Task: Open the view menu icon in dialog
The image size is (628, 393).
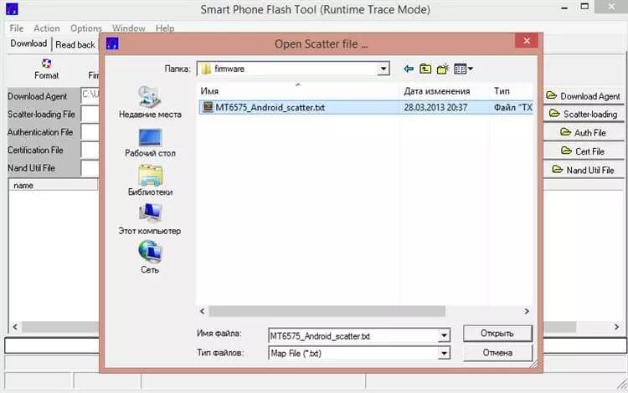Action: pos(463,69)
